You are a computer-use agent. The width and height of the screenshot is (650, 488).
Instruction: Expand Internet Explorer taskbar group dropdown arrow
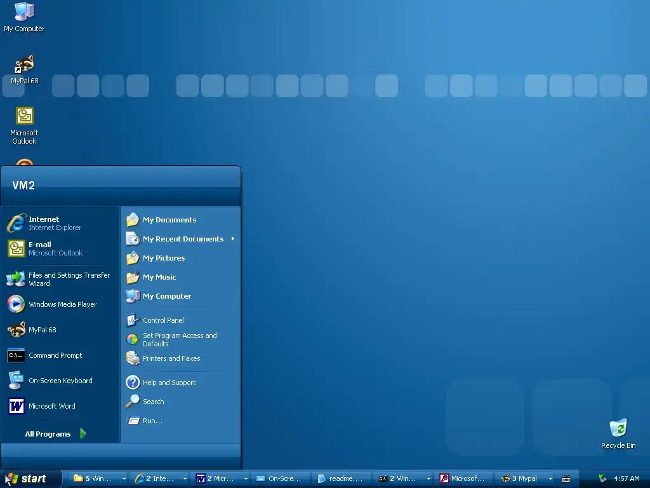[185, 478]
